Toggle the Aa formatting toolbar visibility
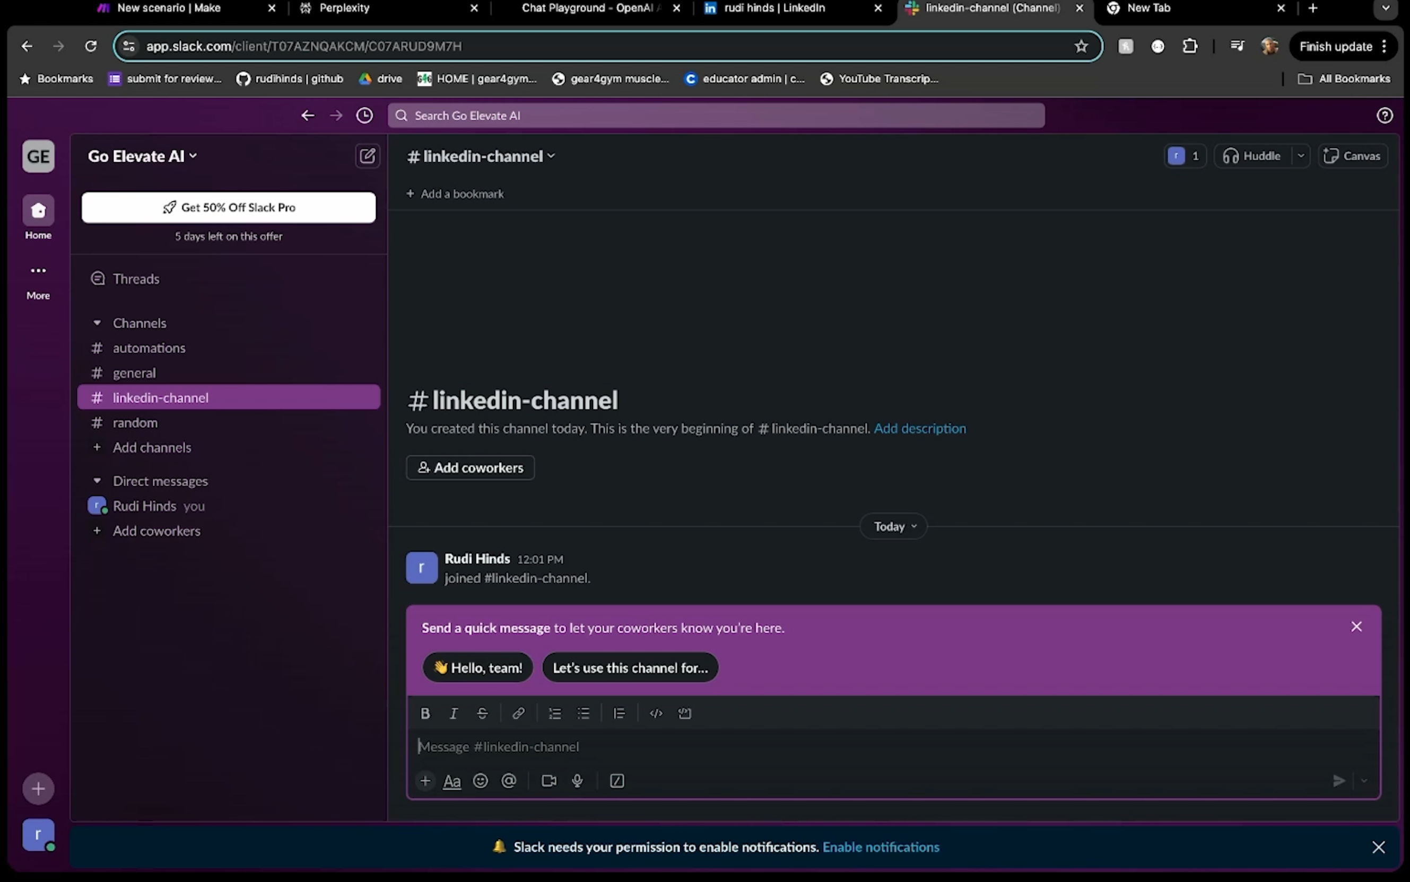Viewport: 1410px width, 882px height. tap(452, 781)
